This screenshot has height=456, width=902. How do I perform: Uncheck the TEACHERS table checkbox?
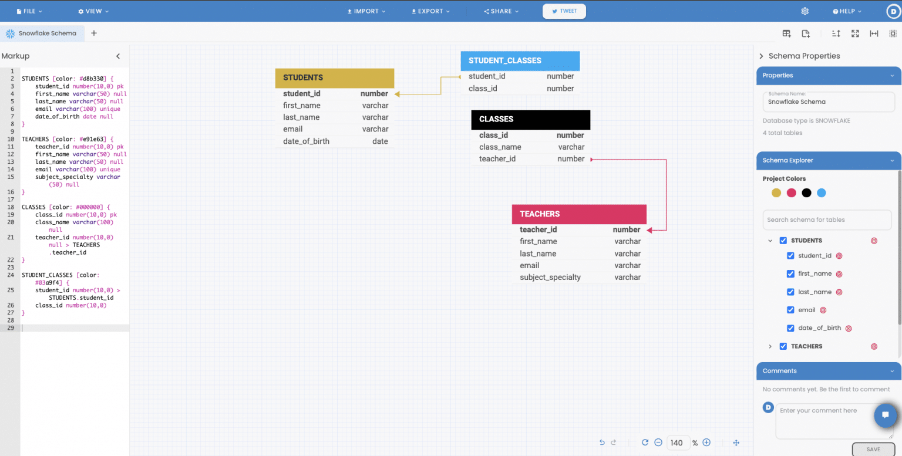pyautogui.click(x=783, y=346)
